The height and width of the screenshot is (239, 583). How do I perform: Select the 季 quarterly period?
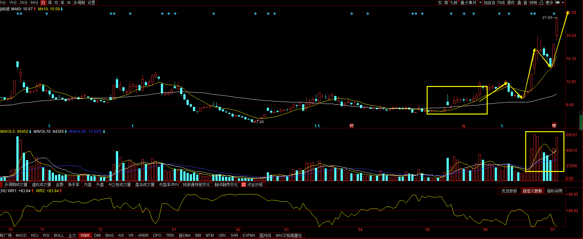[x=63, y=3]
